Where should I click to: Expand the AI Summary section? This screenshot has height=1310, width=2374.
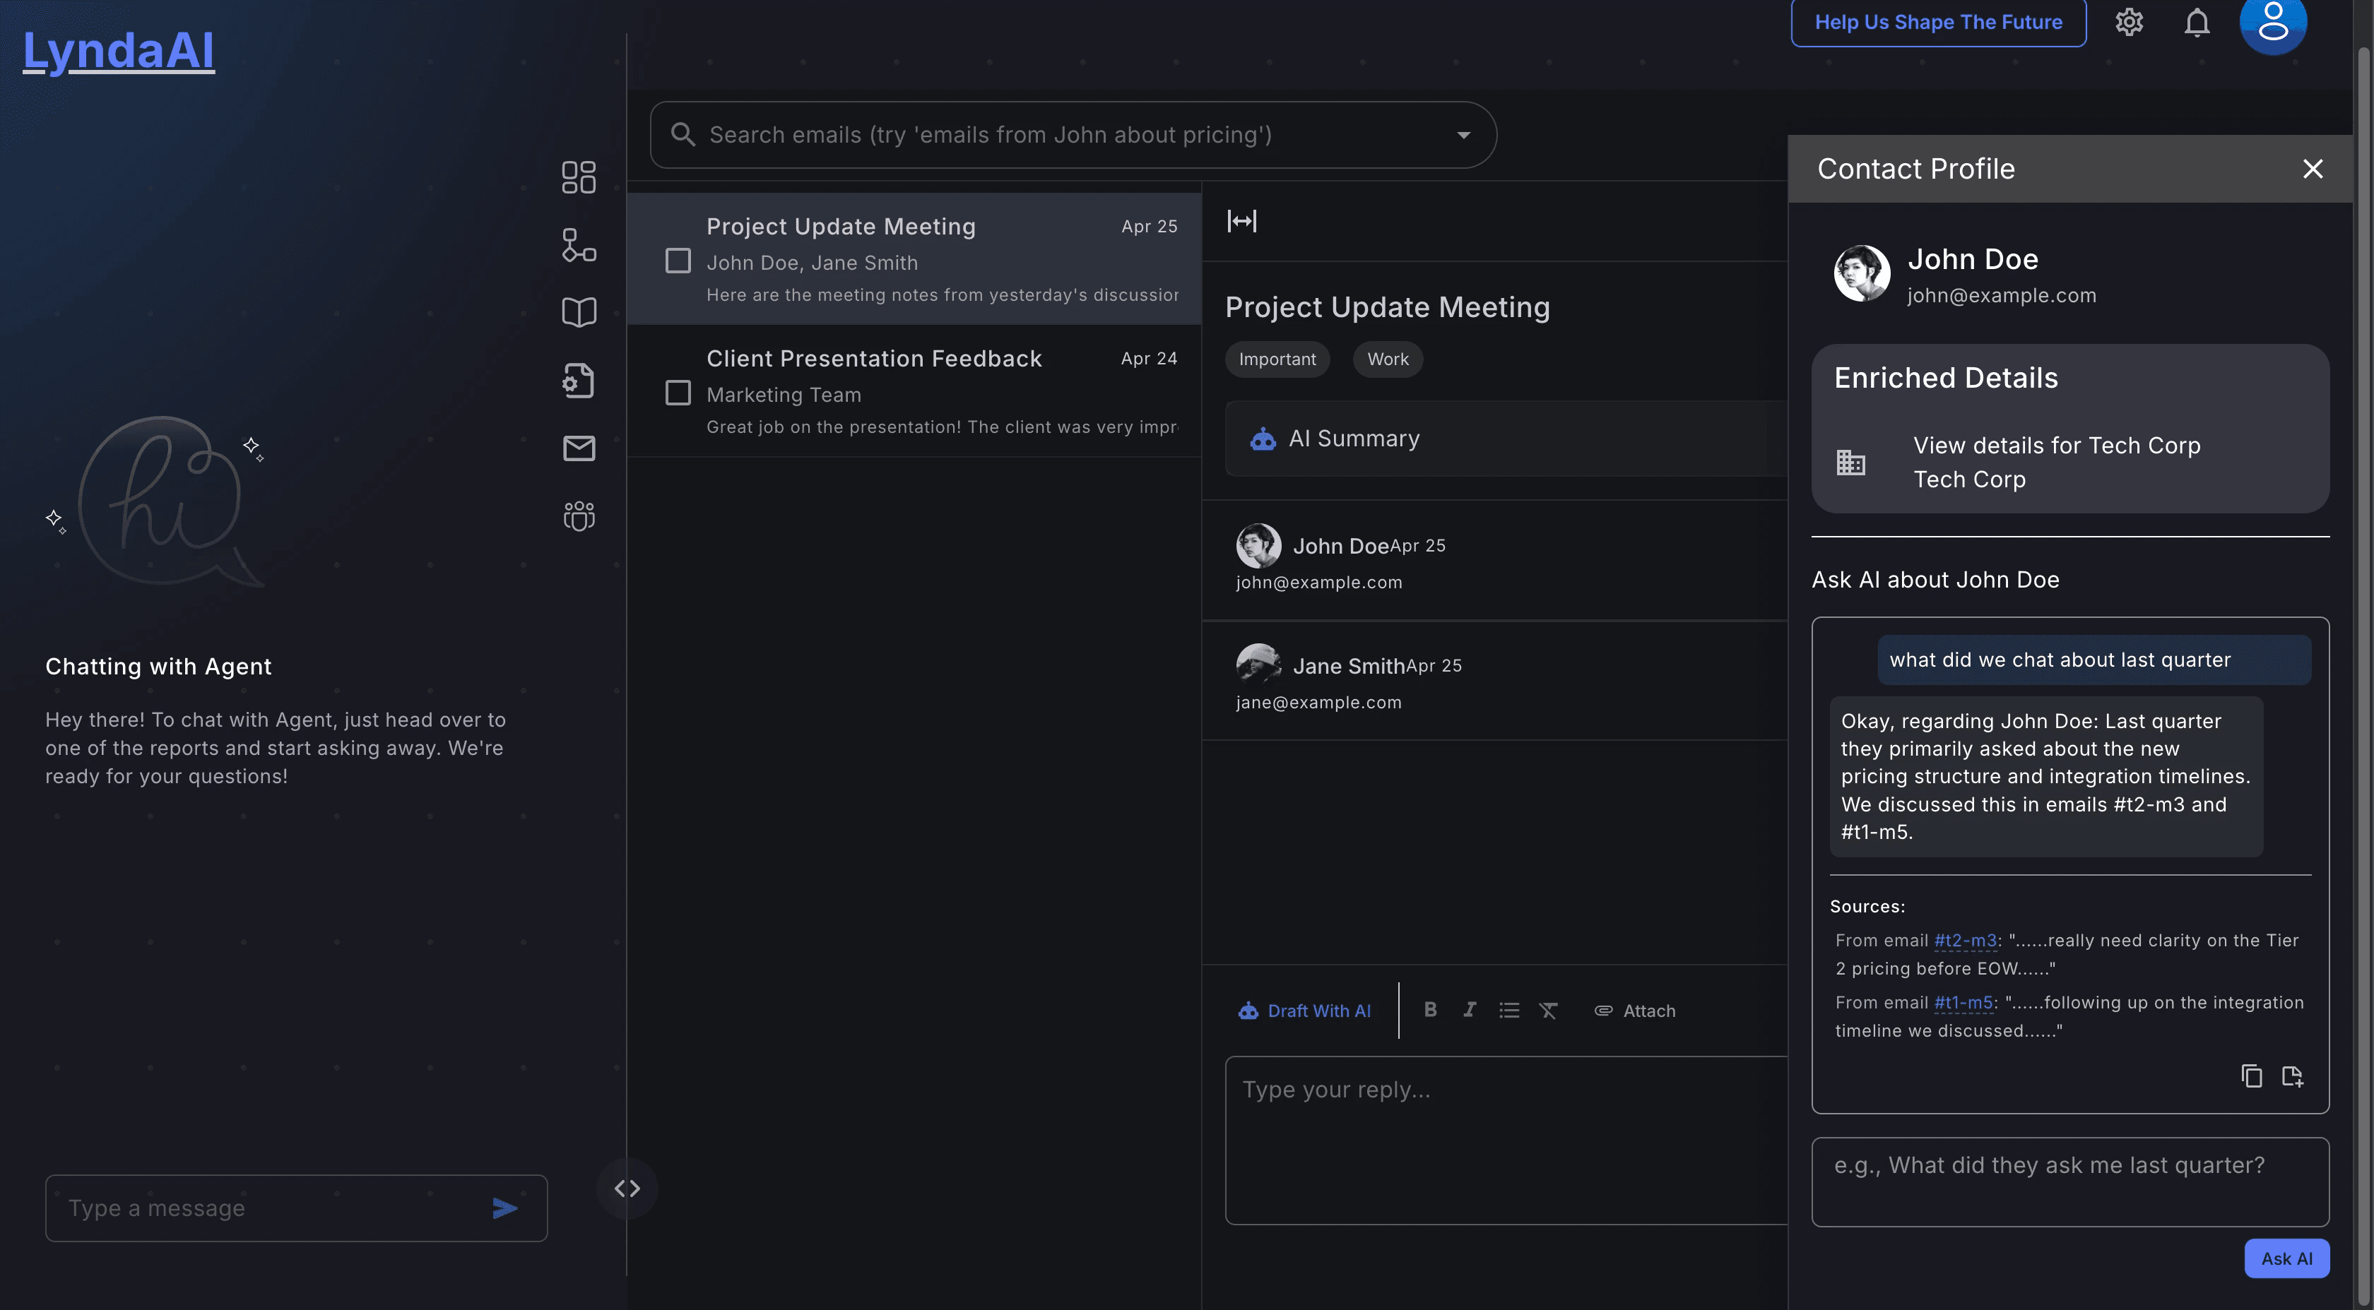tap(1353, 439)
